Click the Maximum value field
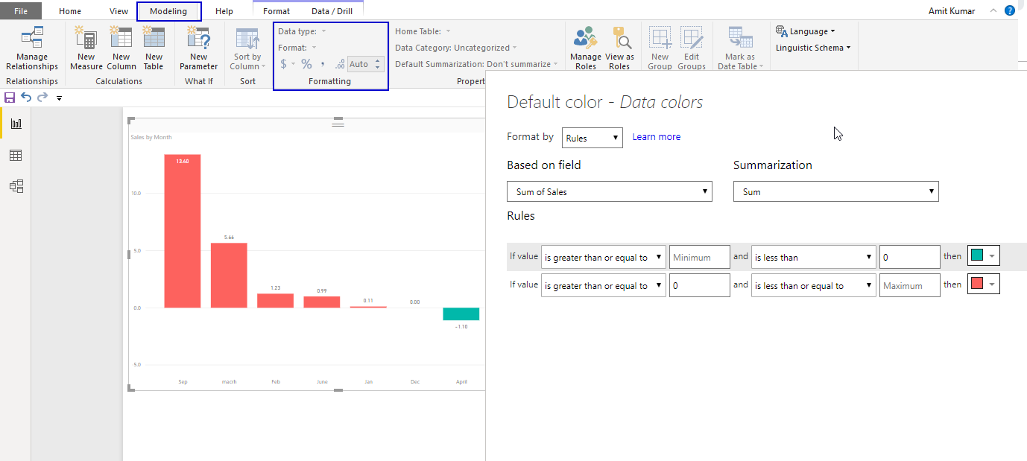This screenshot has height=461, width=1027. coord(910,285)
